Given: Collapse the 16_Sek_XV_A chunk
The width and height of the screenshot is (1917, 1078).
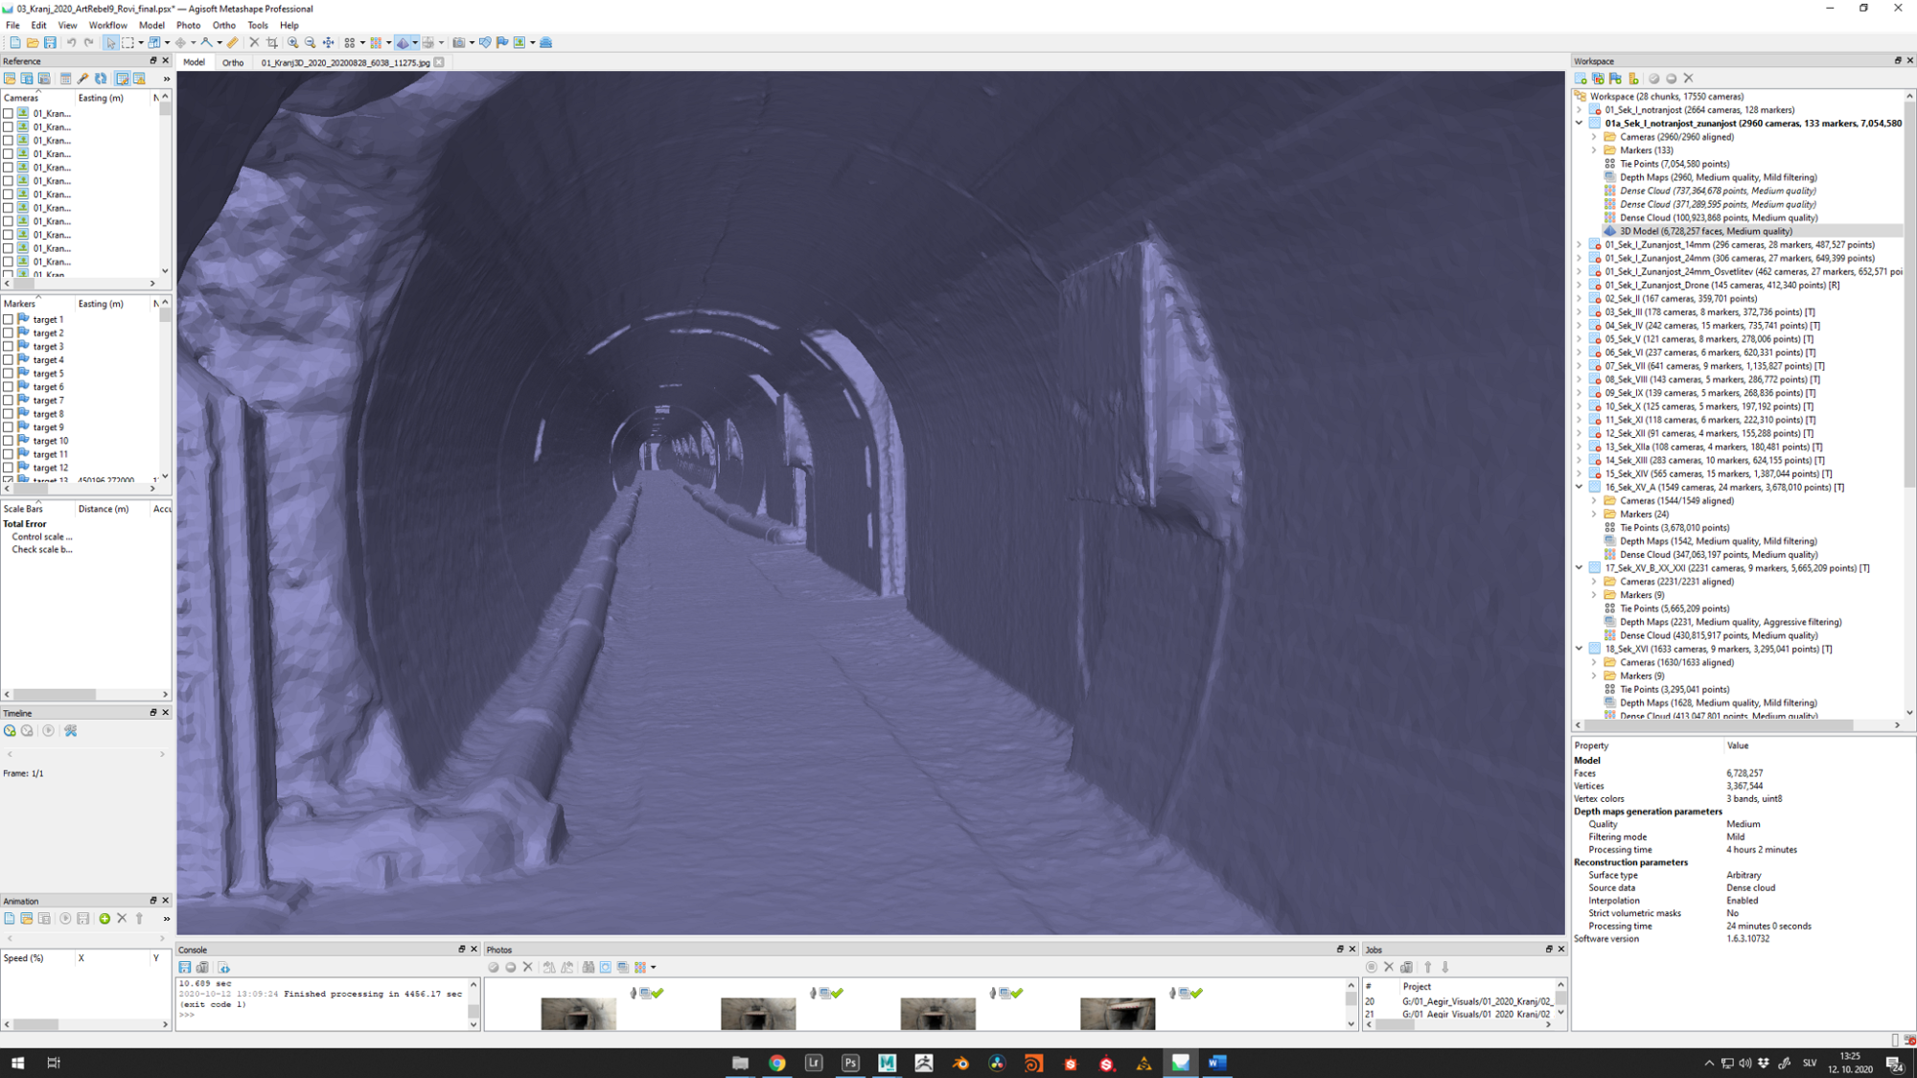Looking at the screenshot, I should click(1580, 488).
